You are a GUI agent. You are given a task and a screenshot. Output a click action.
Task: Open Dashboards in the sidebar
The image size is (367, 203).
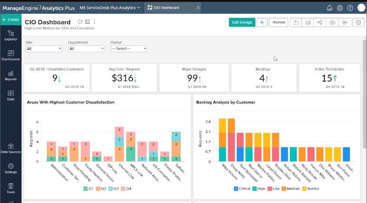click(11, 55)
